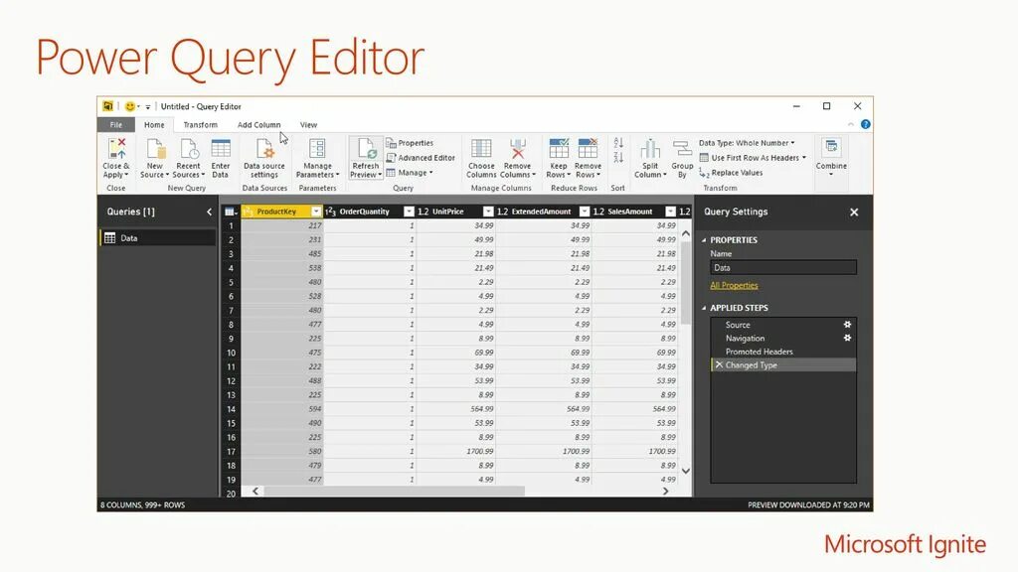Open the Advanced Editor
The image size is (1018, 572).
click(x=421, y=158)
